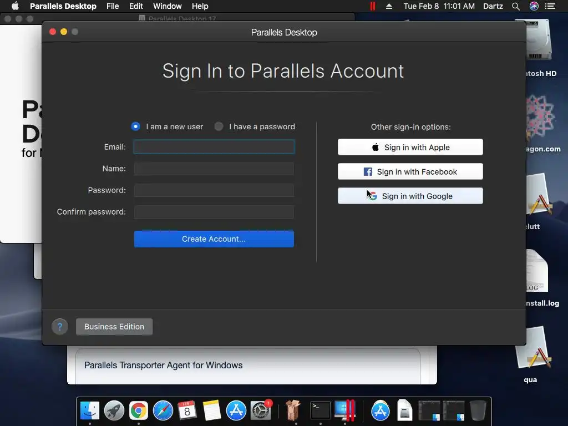The image size is (568, 426).
Task: Open the Trash in the Dock
Action: 478,411
